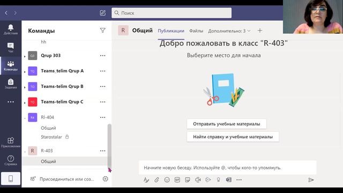This screenshot has height=193, width=343.
Task: Open the emoji picker
Action: click(x=167, y=180)
